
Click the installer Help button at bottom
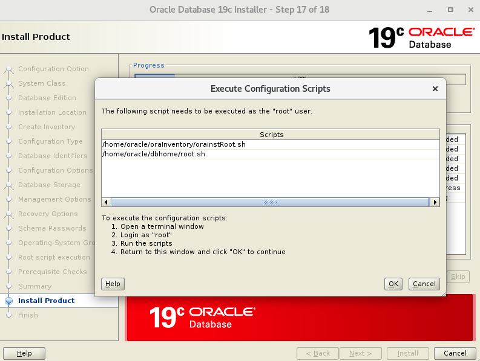click(x=24, y=353)
